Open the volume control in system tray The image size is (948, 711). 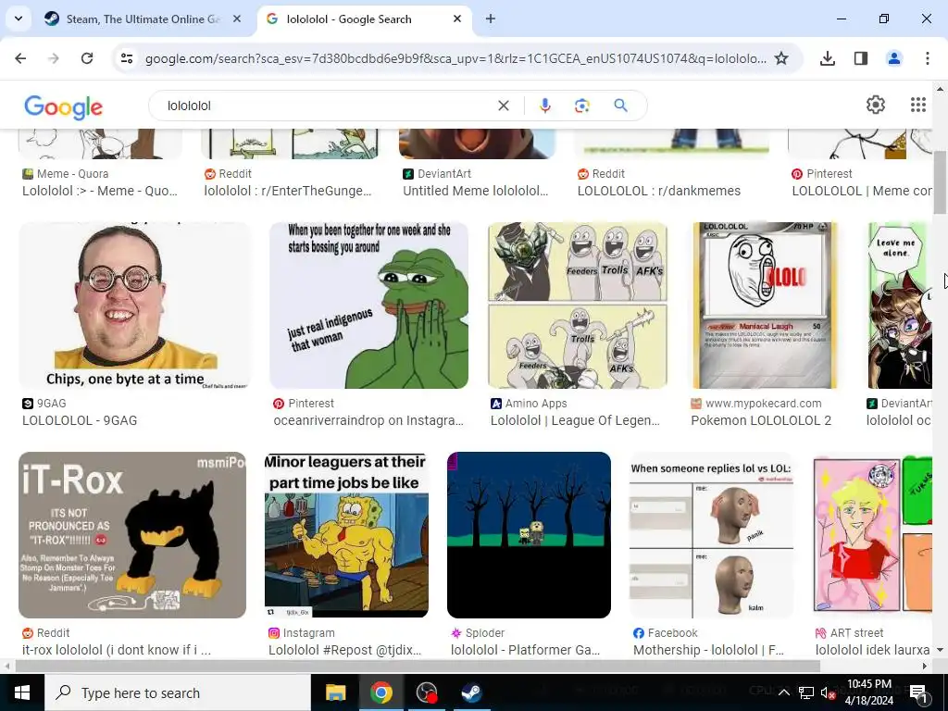[x=828, y=692]
